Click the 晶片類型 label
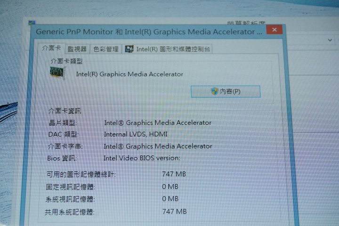339x226 pixels. [x=63, y=123]
